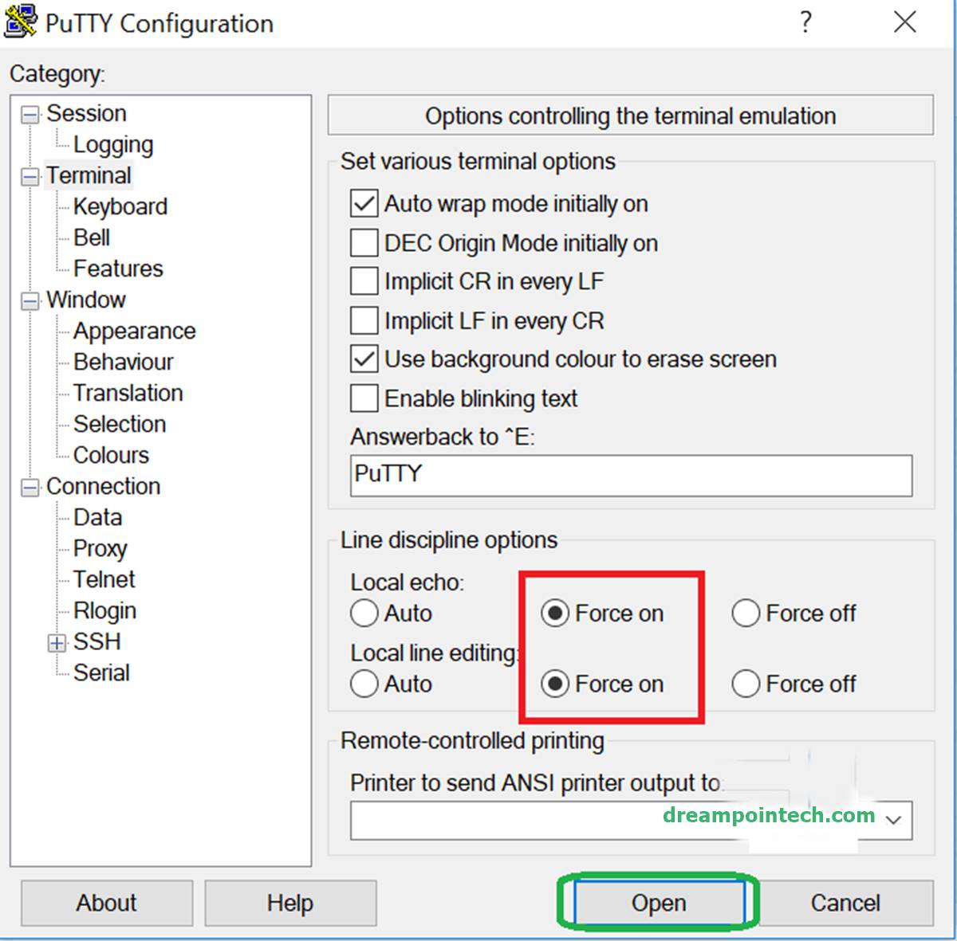The height and width of the screenshot is (941, 957).
Task: Collapse the Connection category node
Action: coord(30,488)
